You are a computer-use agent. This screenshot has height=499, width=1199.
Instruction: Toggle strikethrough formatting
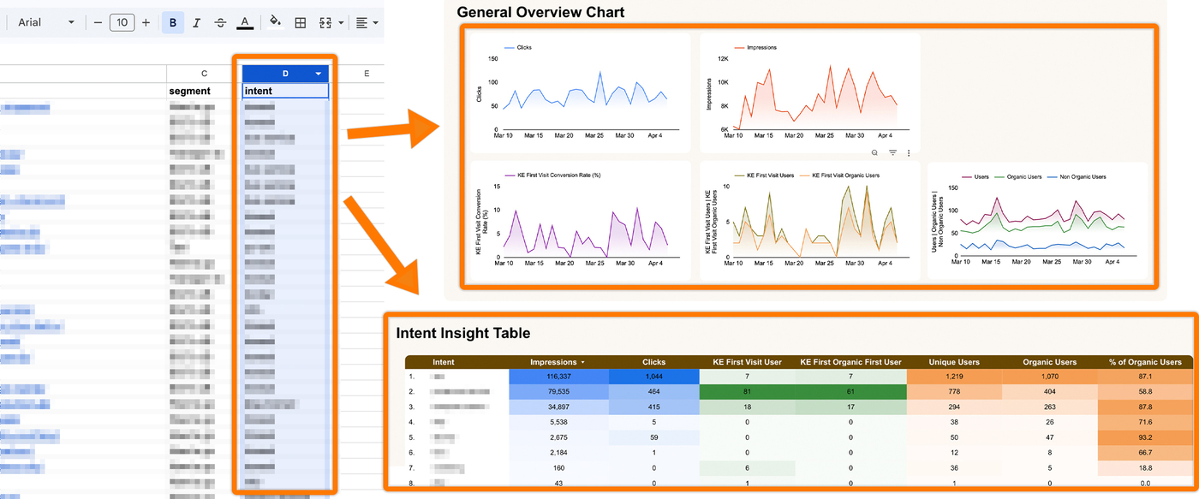(x=221, y=22)
